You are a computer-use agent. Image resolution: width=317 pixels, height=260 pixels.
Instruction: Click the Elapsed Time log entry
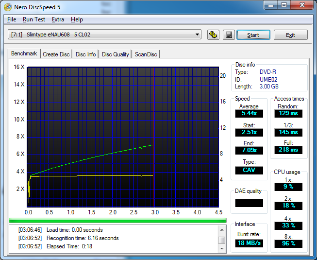pos(55,246)
